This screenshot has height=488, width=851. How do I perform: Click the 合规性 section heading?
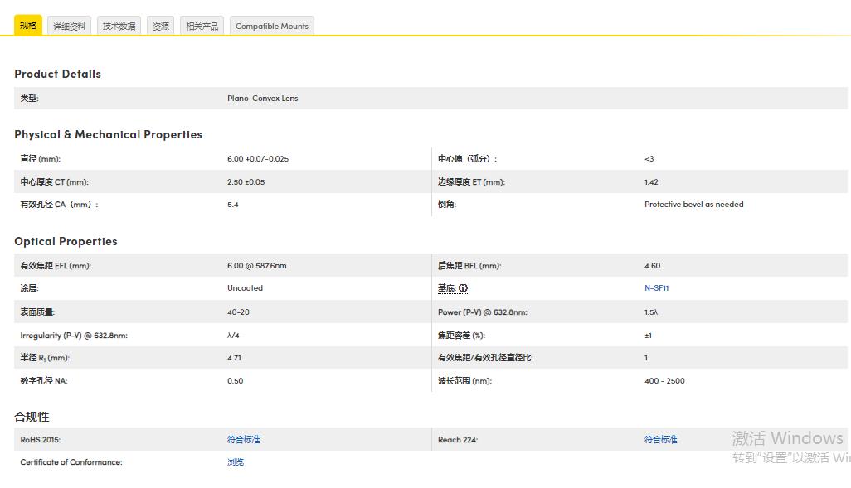pos(32,416)
